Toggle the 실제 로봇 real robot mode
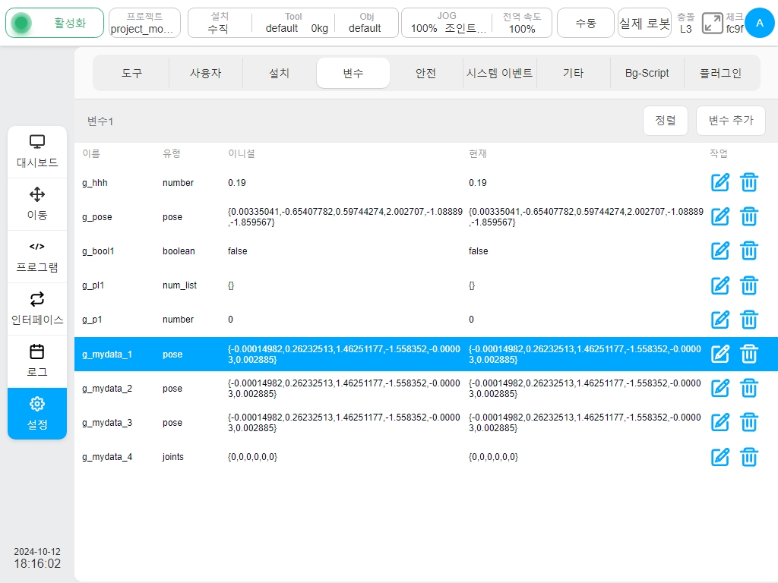 (644, 23)
